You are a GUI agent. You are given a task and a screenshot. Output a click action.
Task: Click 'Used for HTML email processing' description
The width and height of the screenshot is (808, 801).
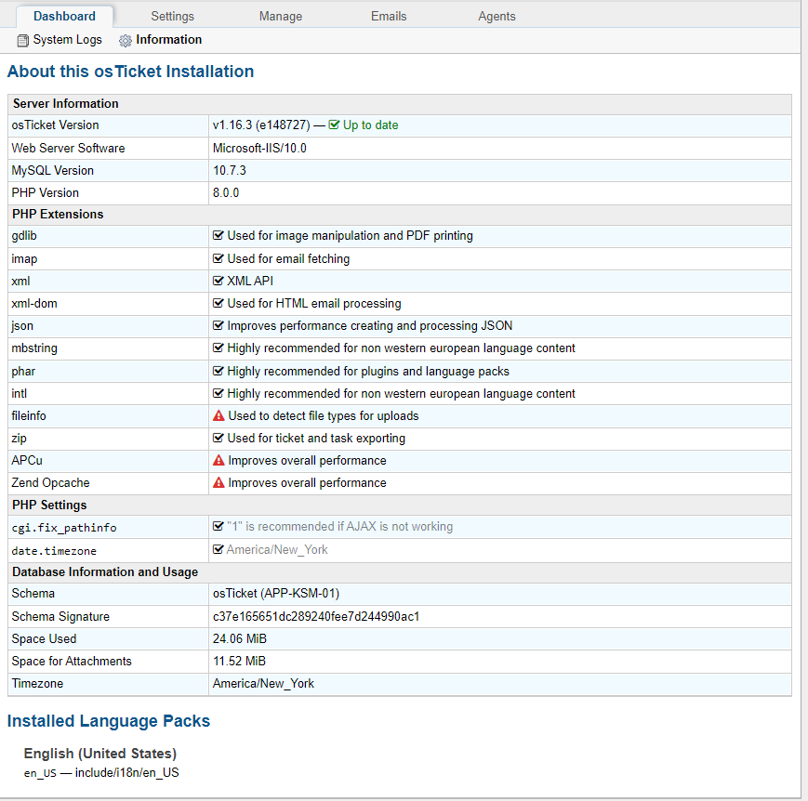314,304
